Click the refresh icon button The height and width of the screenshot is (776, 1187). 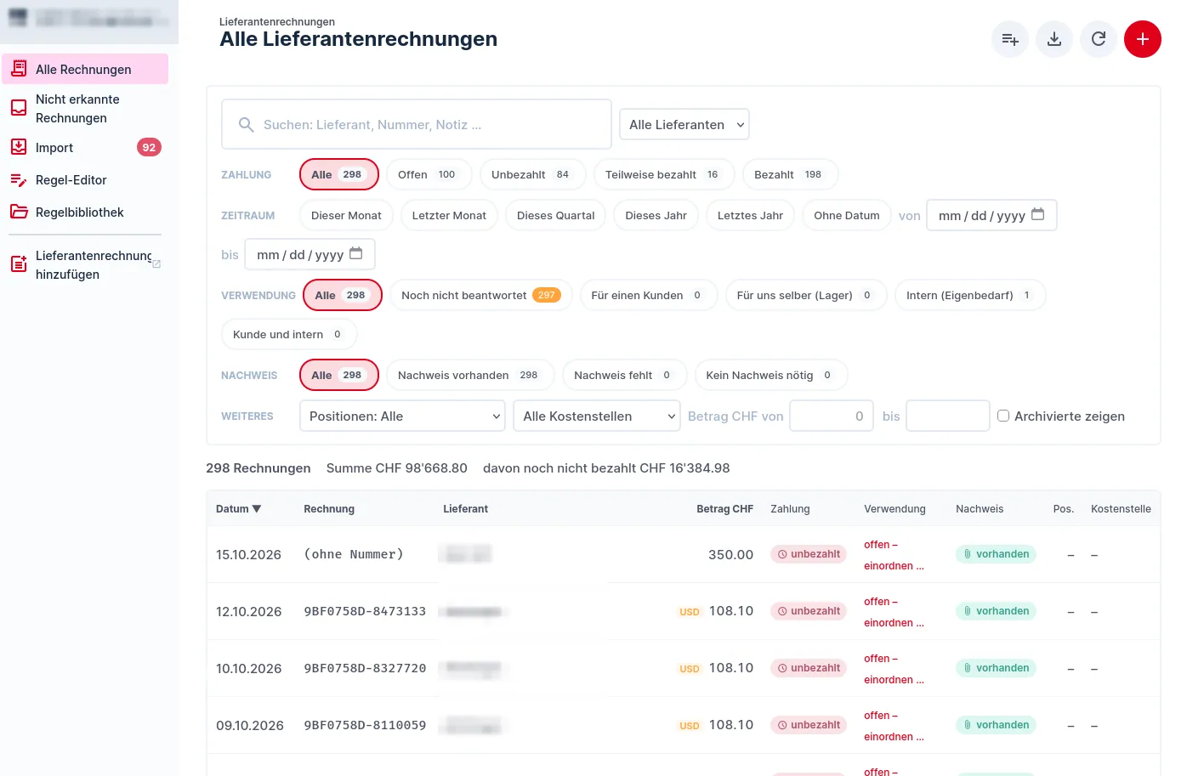click(1098, 39)
